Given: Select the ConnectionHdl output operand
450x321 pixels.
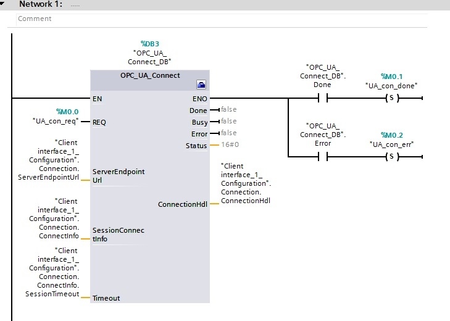Looking at the screenshot, I should coord(246,183).
